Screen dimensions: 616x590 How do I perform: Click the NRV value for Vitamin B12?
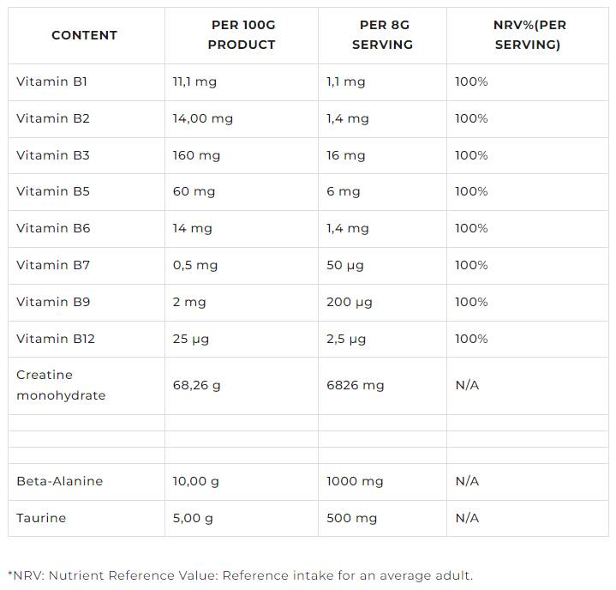tap(471, 339)
